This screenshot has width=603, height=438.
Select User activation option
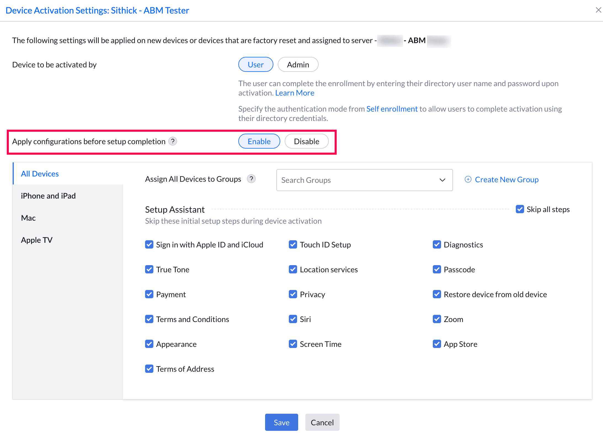pyautogui.click(x=255, y=65)
